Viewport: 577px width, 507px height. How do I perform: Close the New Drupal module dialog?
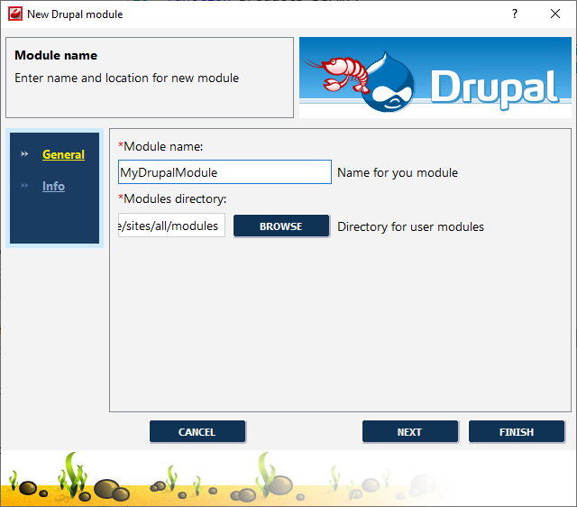tap(555, 14)
